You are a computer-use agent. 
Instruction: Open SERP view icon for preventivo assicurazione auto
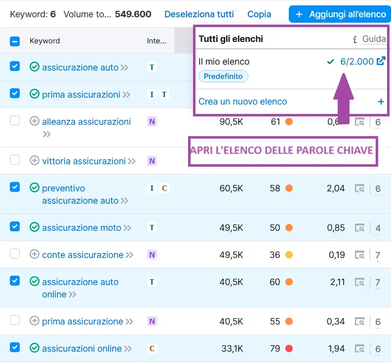pos(360,188)
